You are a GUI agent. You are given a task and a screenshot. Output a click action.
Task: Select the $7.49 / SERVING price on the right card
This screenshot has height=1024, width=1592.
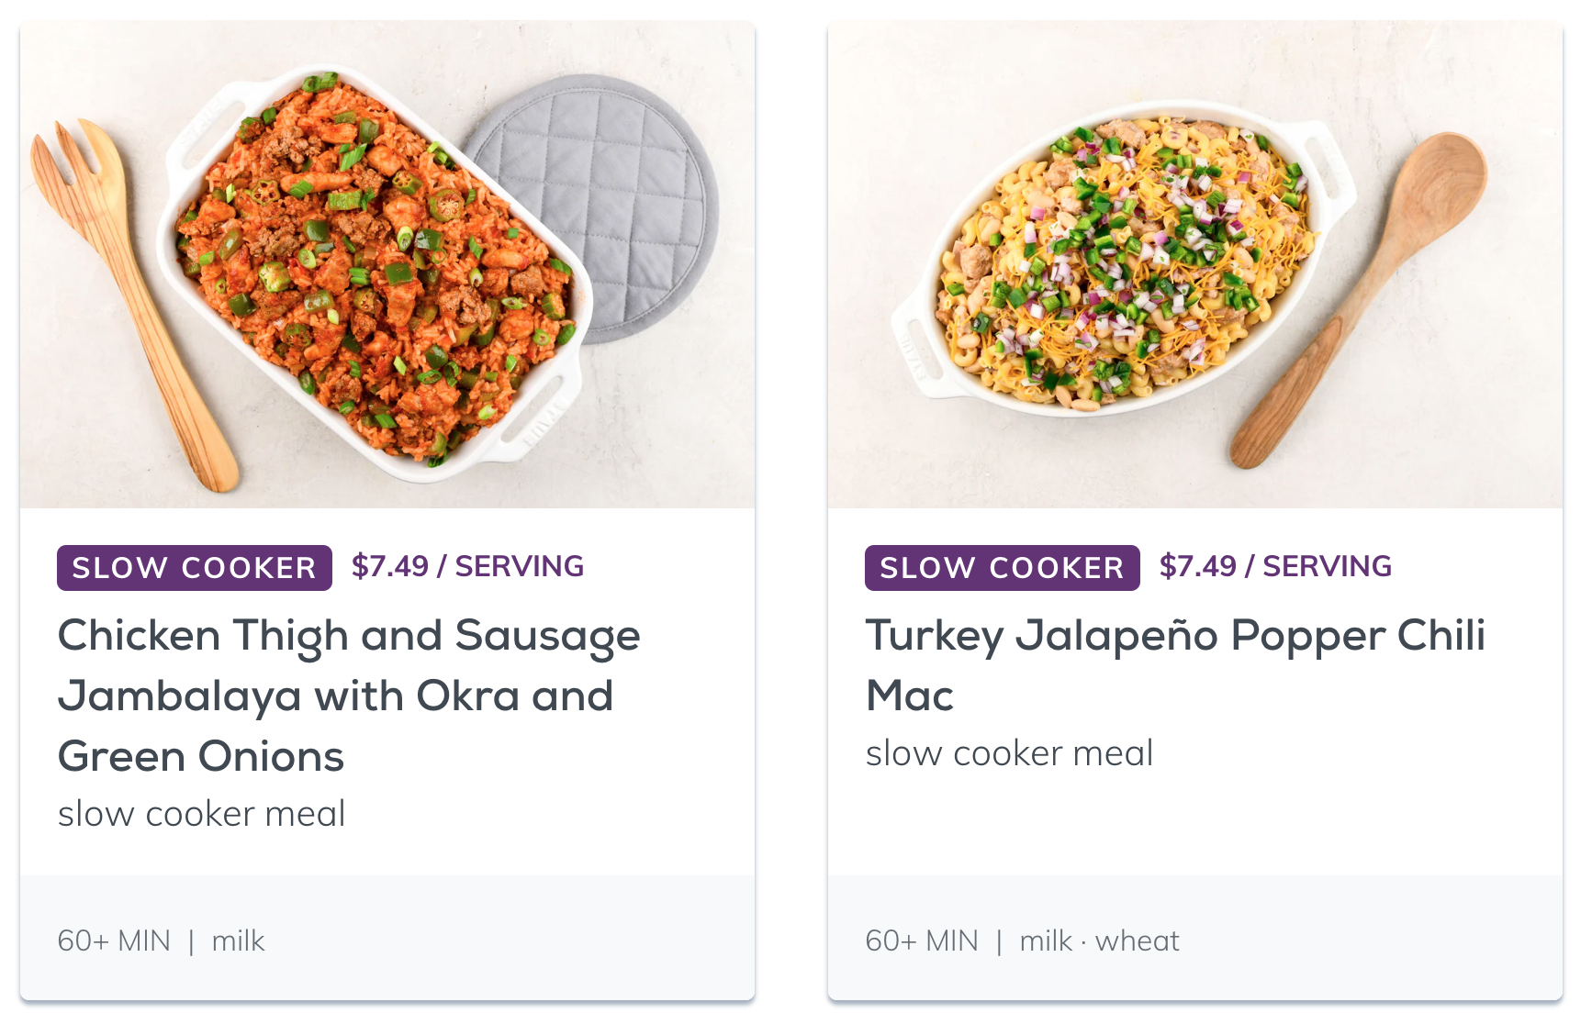(1276, 565)
